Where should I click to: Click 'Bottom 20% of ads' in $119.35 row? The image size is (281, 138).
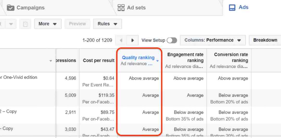pyautogui.click(x=229, y=102)
